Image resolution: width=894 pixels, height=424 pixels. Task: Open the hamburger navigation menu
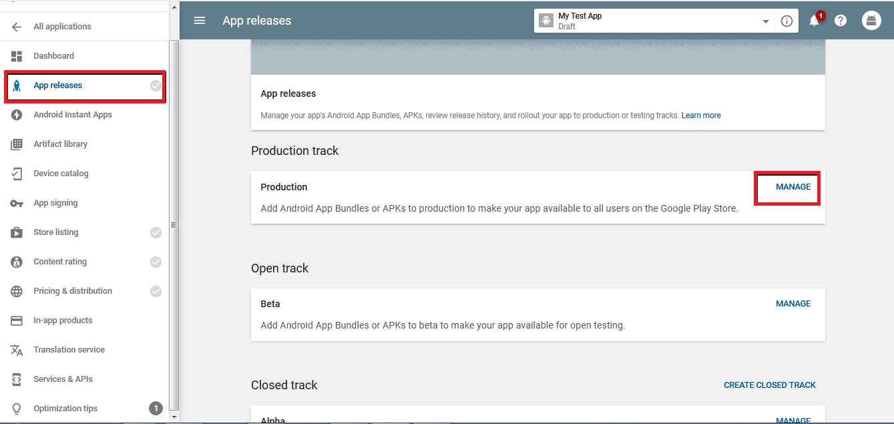199,21
